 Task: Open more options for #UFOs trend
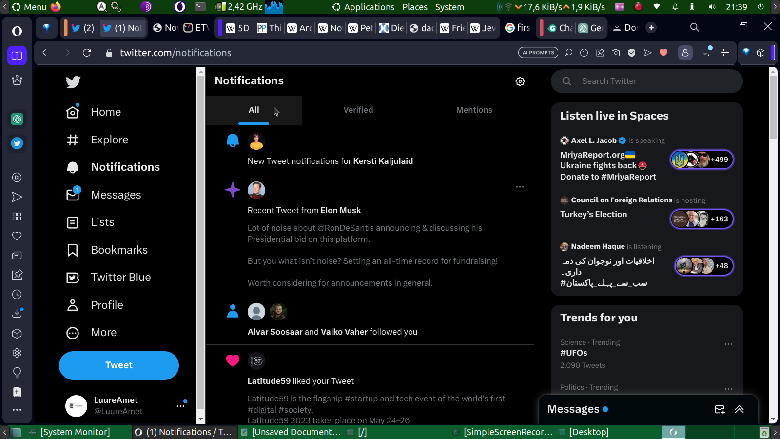(728, 344)
